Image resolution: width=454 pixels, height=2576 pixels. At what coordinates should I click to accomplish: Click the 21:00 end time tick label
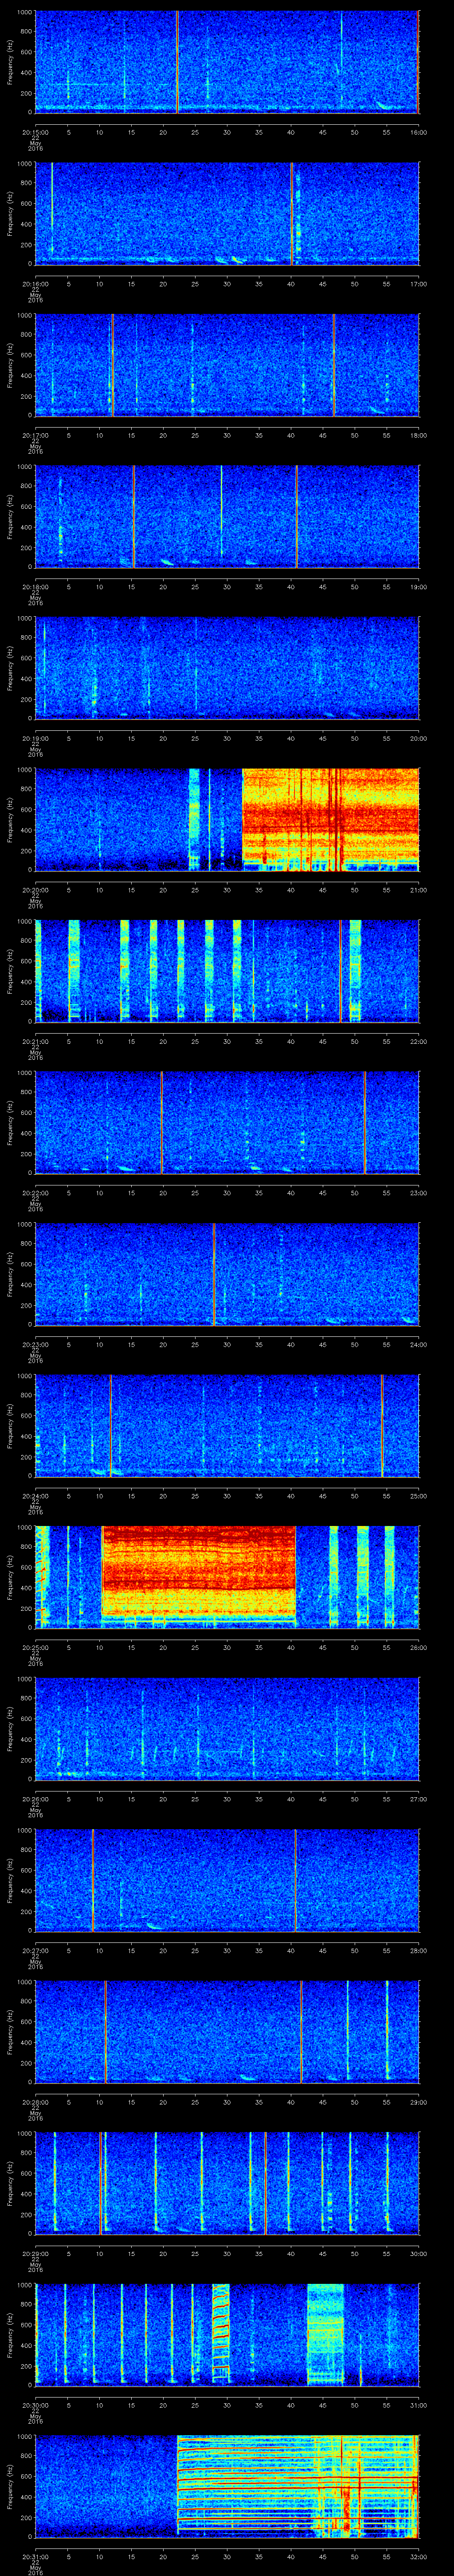click(418, 890)
